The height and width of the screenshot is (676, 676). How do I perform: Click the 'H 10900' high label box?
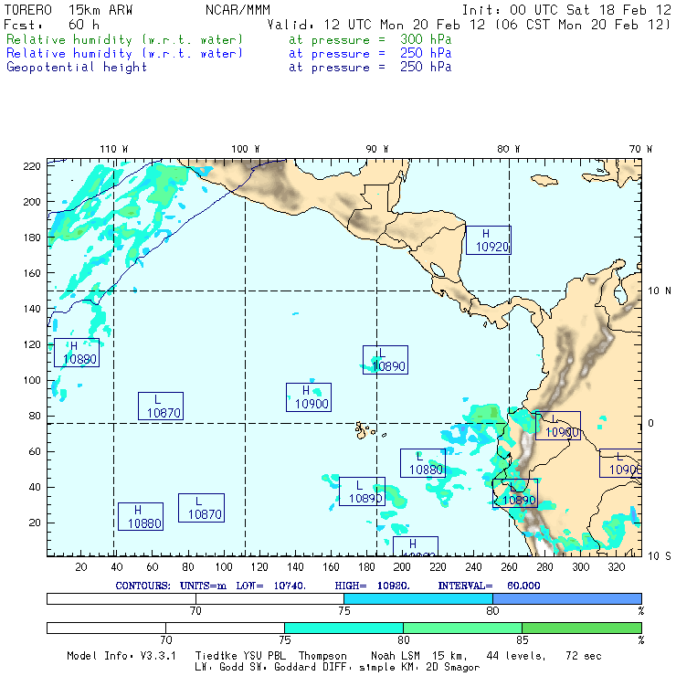point(309,397)
